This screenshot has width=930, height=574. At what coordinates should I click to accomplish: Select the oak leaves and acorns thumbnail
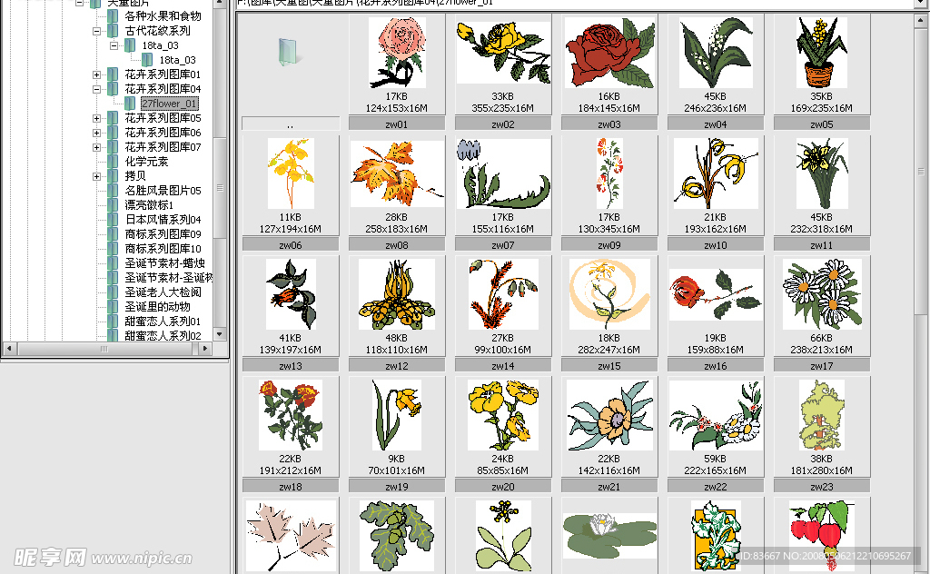pyautogui.click(x=397, y=536)
